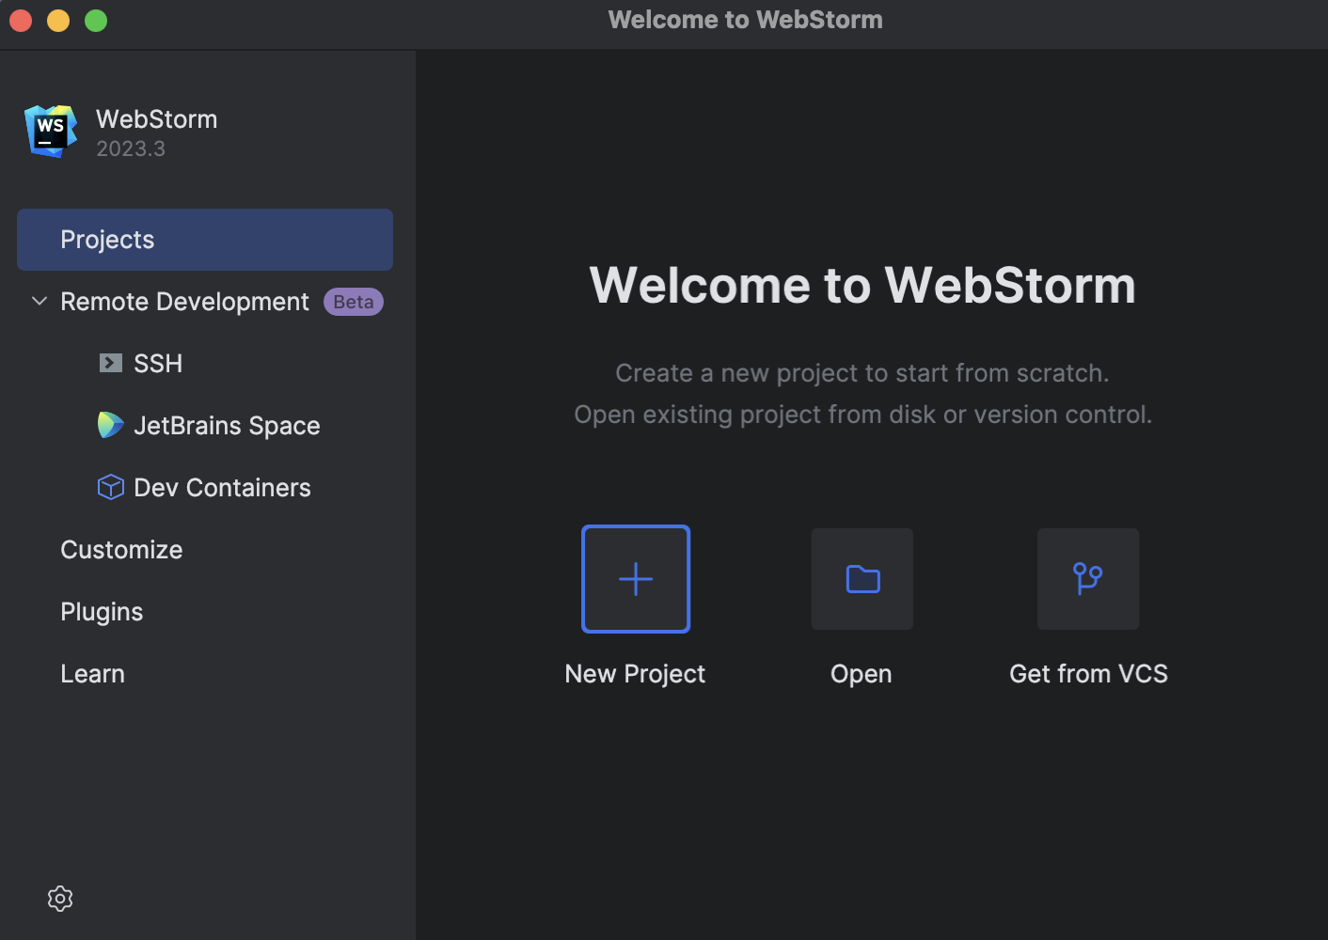This screenshot has height=940, width=1328.
Task: Click the green zoom traffic light
Action: (95, 19)
